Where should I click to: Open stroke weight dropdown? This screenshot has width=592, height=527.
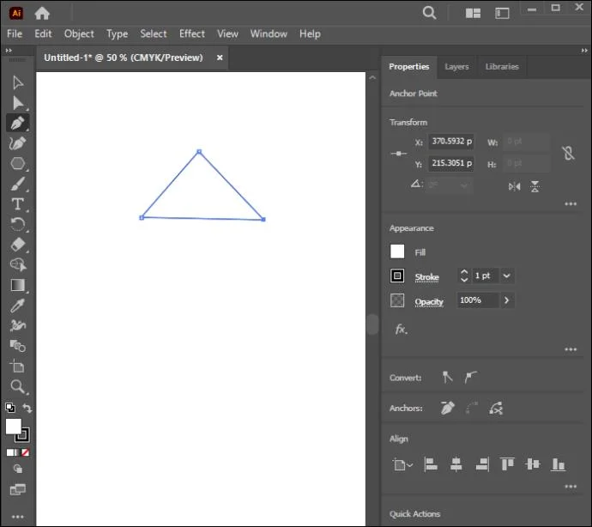506,276
